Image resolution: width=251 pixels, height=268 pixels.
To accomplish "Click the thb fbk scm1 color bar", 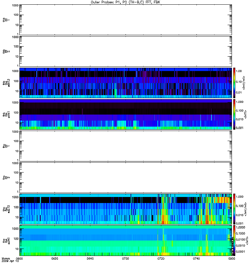I will click(234, 114).
